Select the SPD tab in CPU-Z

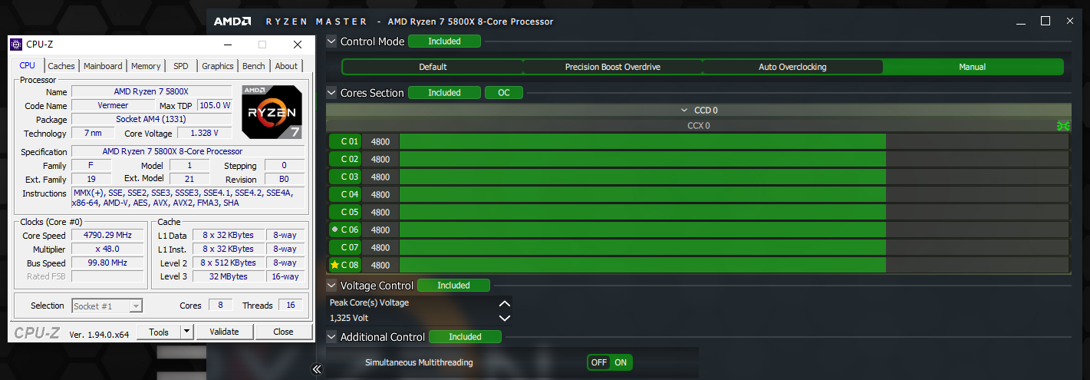click(181, 66)
